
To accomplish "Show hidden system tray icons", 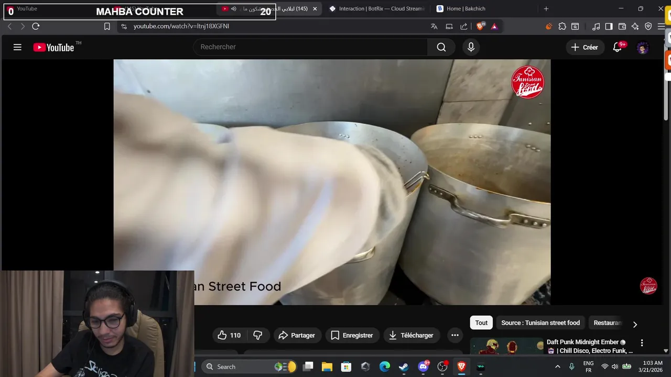I will (x=557, y=367).
